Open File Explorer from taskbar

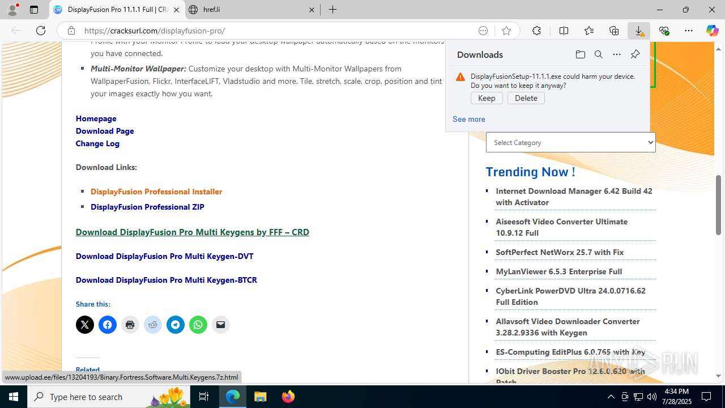tap(260, 397)
